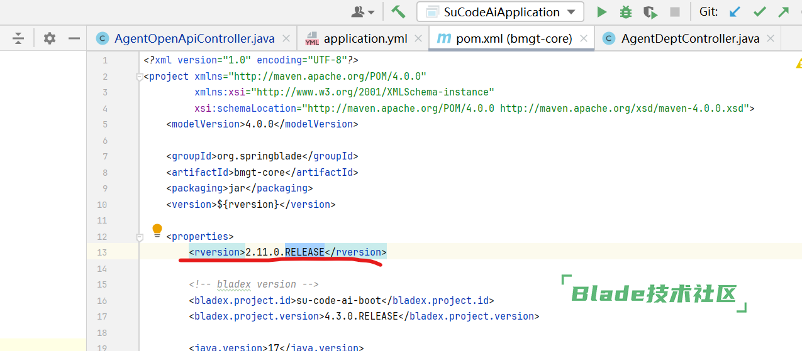Build project with the hammer icon
Image resolution: width=802 pixels, height=351 pixels.
(x=398, y=12)
